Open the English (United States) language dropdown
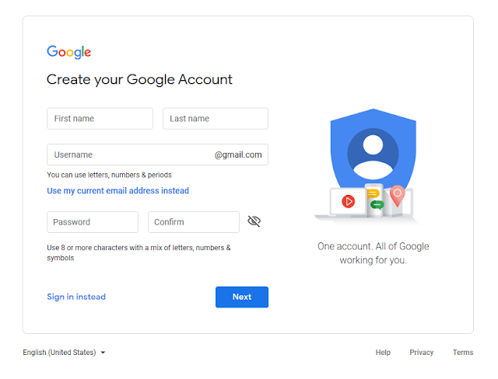Viewport: 498px width, 379px height. [x=64, y=353]
